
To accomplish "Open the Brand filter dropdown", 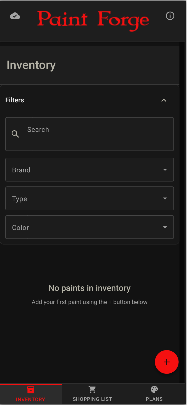I will (x=90, y=170).
